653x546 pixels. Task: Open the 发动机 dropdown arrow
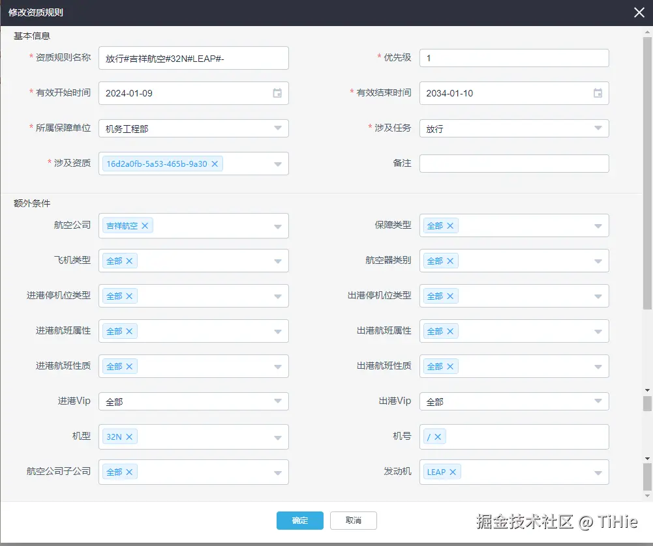click(x=598, y=473)
